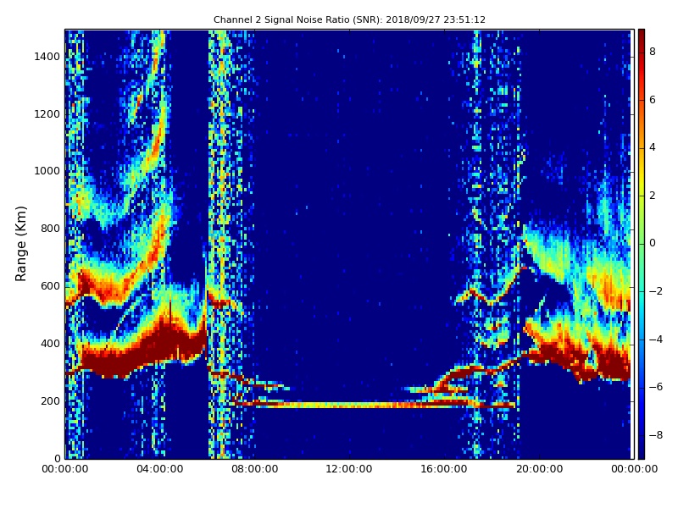The width and height of the screenshot is (678, 508).
Task: Click the colorbar value 8 label
Action: tap(653, 52)
